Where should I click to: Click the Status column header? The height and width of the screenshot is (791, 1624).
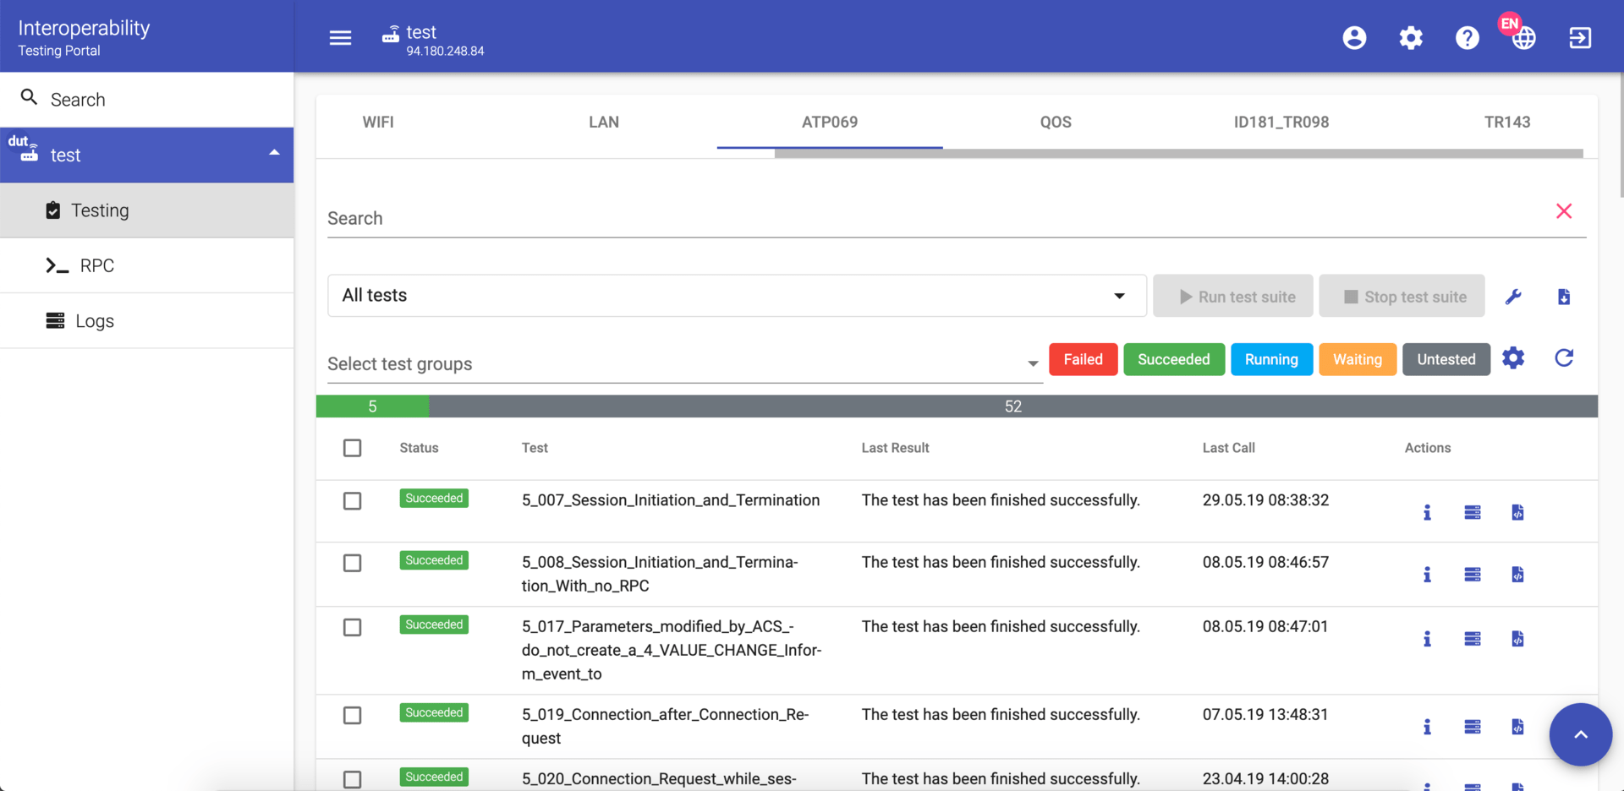419,448
